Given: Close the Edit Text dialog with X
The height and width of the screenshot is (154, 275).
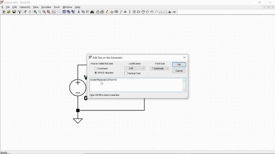Looking at the screenshot, I should pyautogui.click(x=184, y=57).
